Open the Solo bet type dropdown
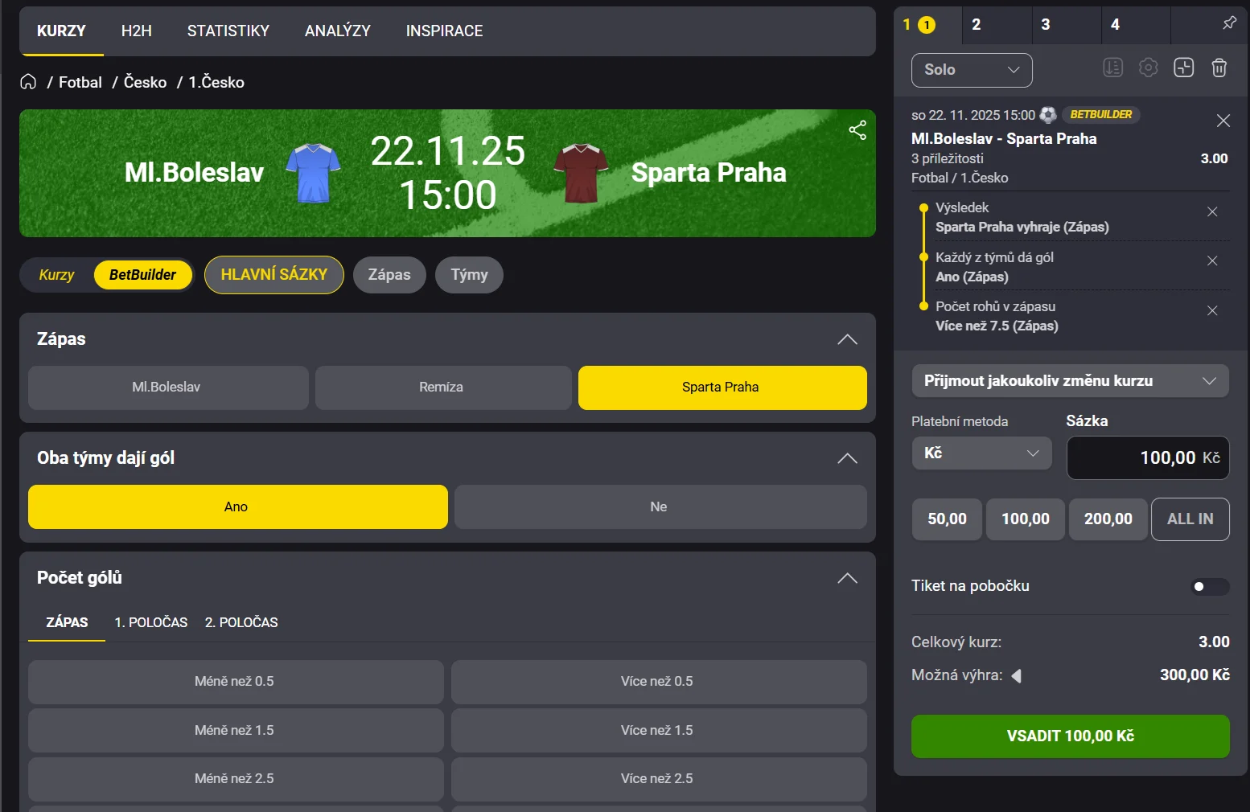This screenshot has width=1250, height=812. 971,70
